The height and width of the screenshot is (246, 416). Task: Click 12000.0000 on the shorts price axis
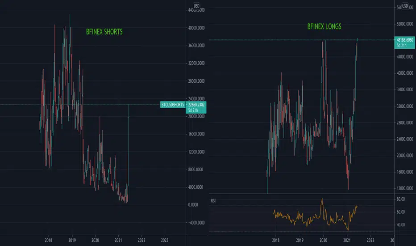(x=196, y=152)
